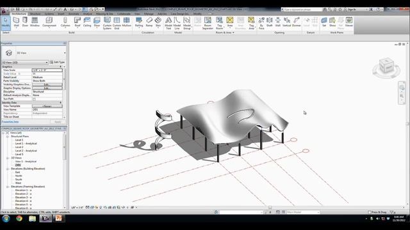Toggle the Sun Path checkbox

(x=34, y=99)
